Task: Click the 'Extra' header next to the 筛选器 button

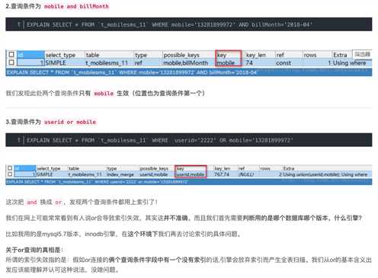Action: 340,55
